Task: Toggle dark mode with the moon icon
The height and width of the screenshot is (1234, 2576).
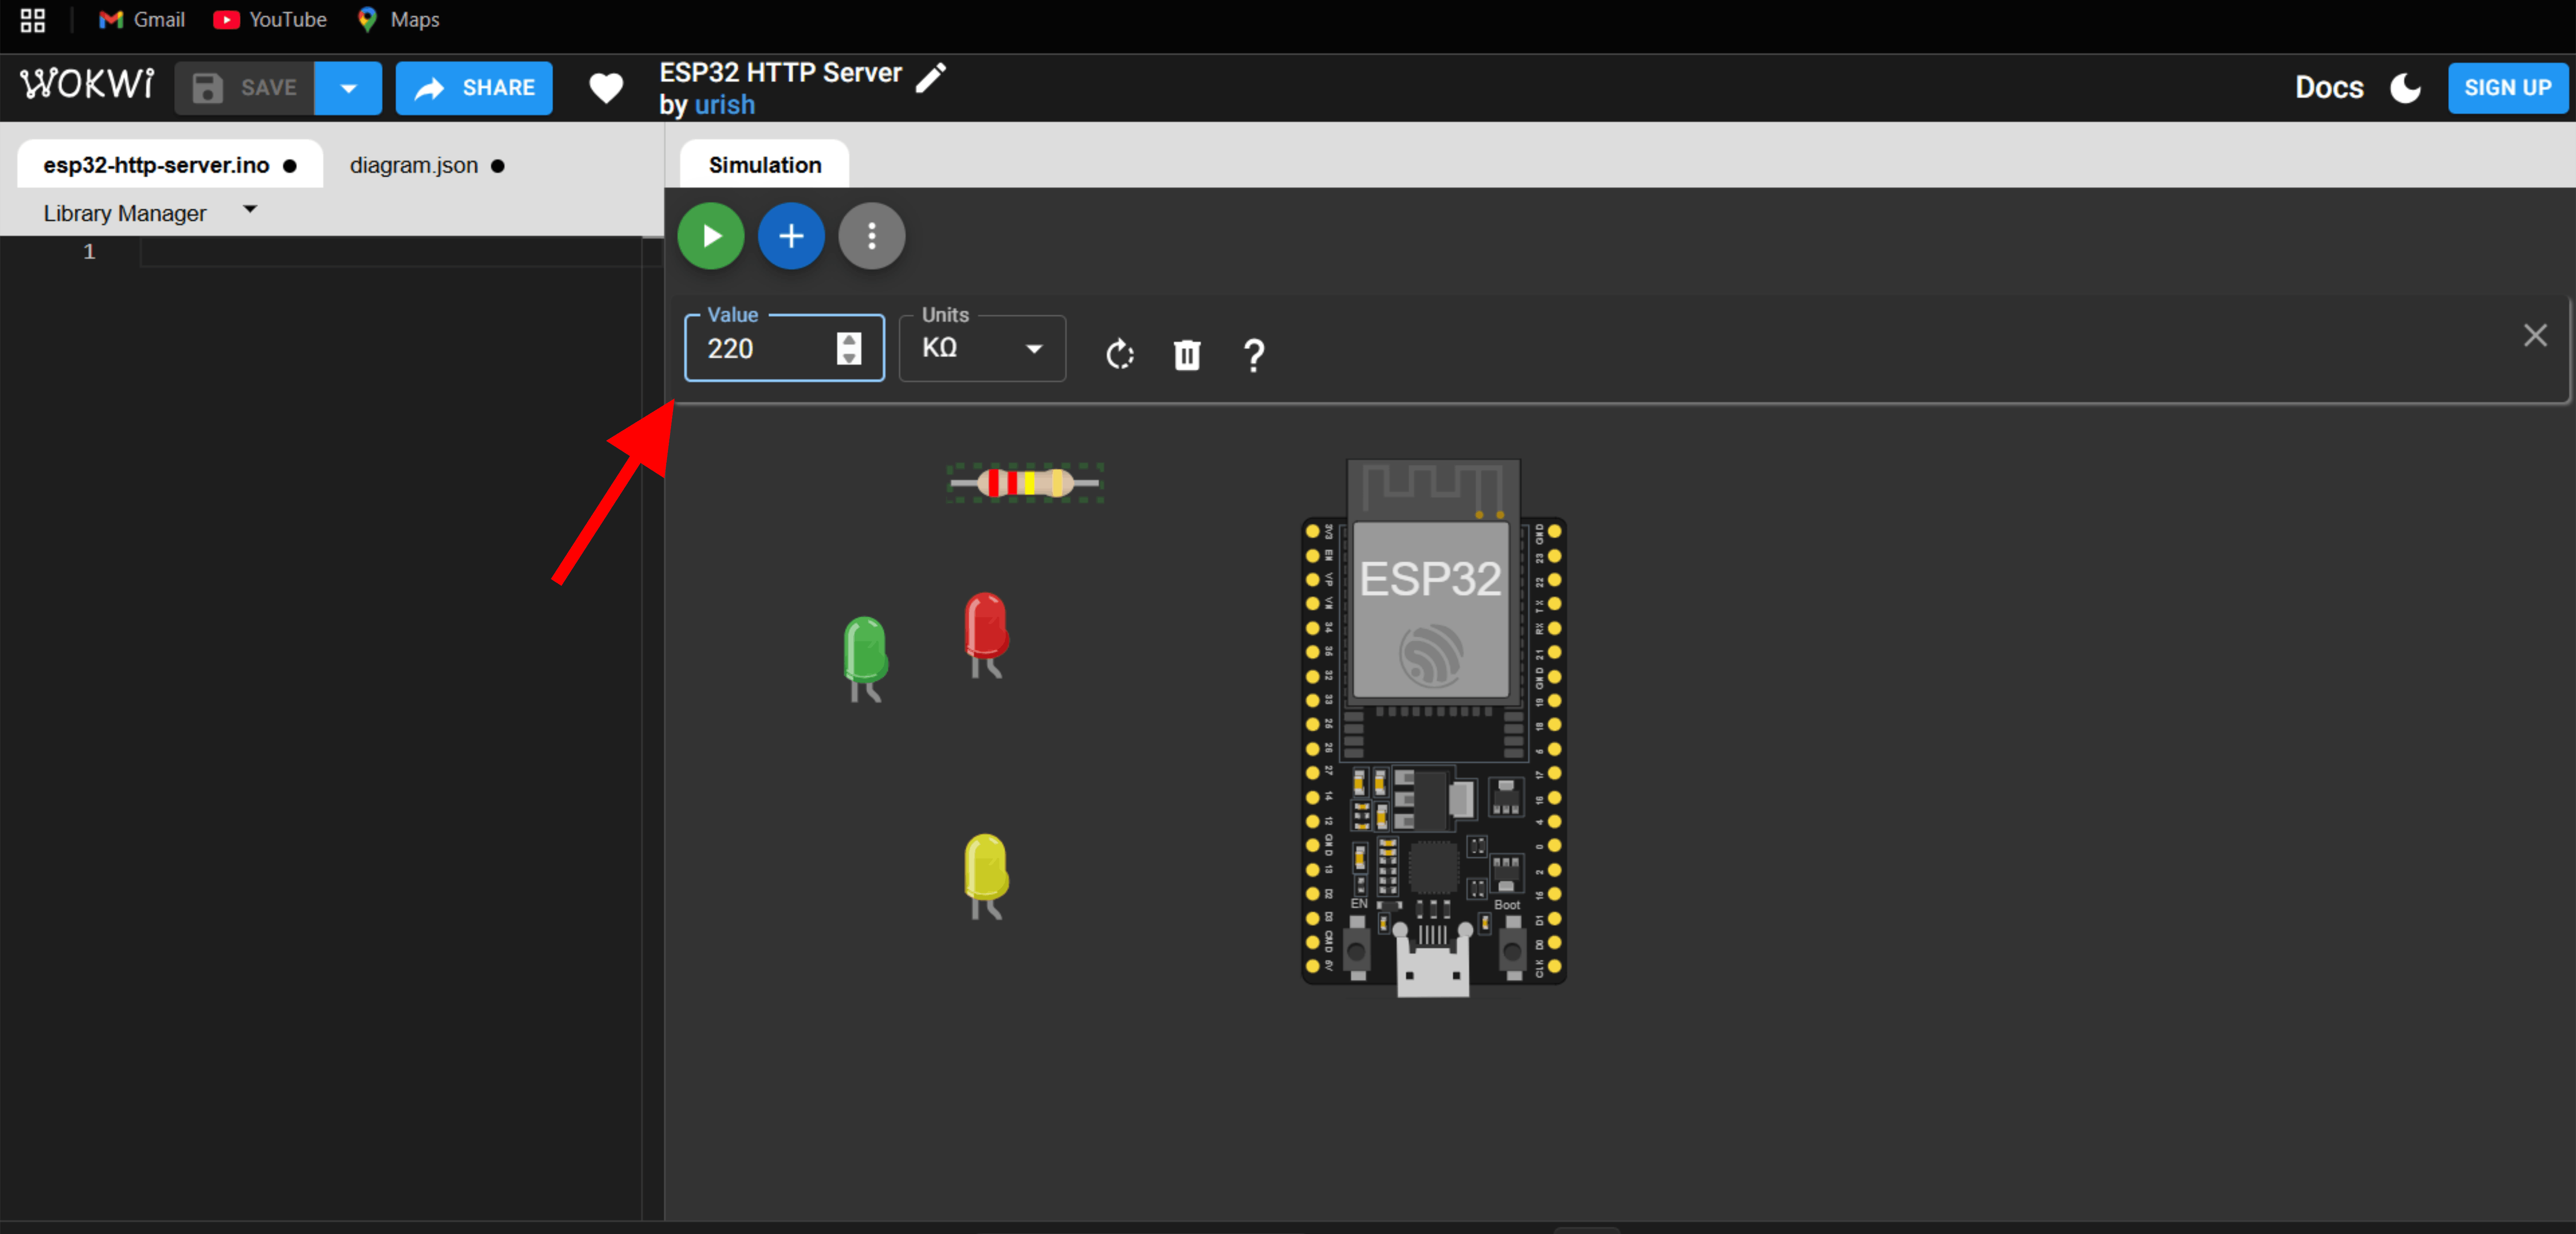Action: [x=2405, y=88]
